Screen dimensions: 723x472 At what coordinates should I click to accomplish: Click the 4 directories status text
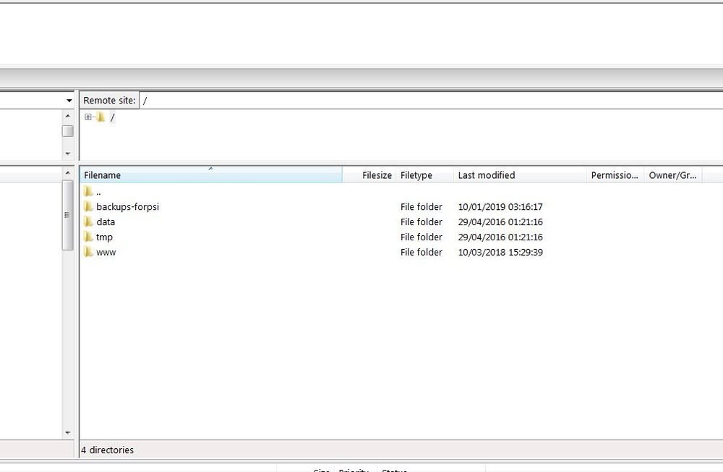108,450
